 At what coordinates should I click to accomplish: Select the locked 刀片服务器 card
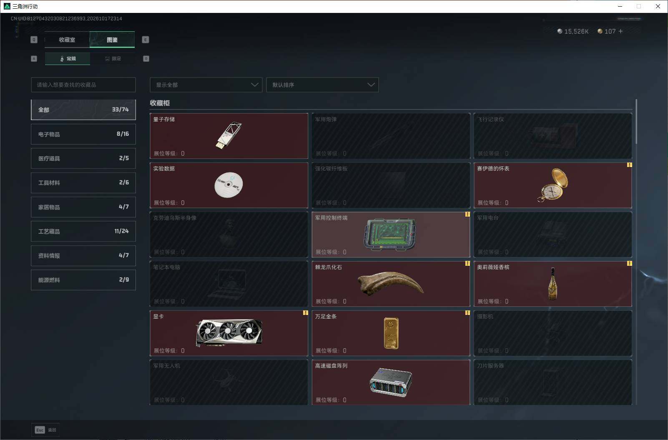[x=553, y=382]
